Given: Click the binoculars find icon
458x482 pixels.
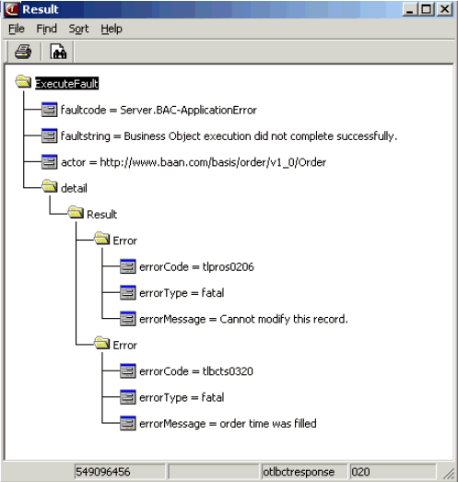Looking at the screenshot, I should coord(58,52).
